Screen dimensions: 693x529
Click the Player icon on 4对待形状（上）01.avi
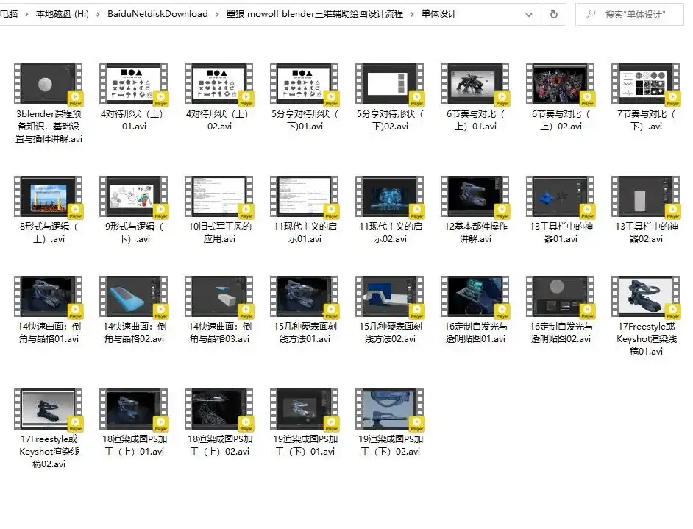point(160,97)
